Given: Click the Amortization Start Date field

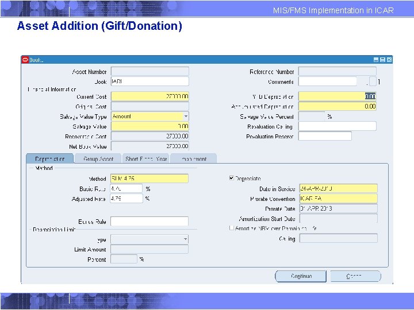Looking at the screenshot, I should [339, 218].
